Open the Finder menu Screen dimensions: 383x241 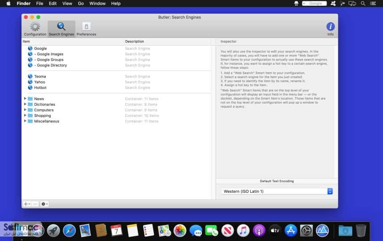coord(23,4)
